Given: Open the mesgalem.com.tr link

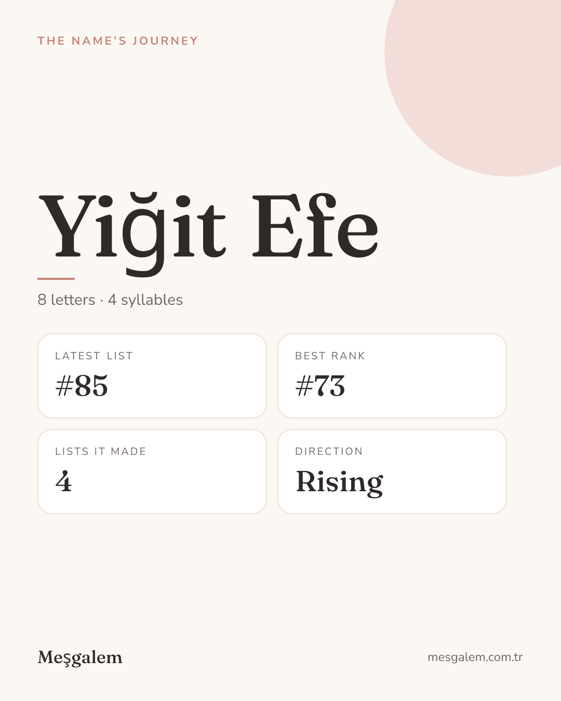Looking at the screenshot, I should click(x=475, y=657).
